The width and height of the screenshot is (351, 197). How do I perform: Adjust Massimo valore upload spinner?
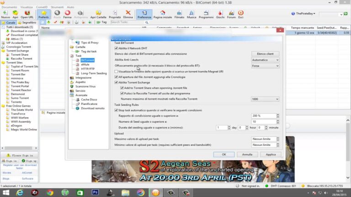click(278, 139)
